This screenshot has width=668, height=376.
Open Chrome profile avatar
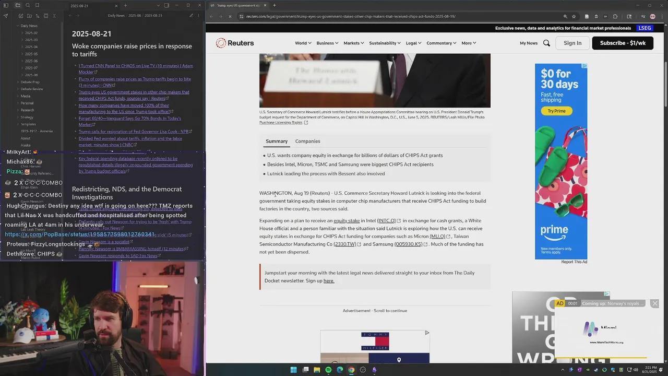(x=652, y=16)
